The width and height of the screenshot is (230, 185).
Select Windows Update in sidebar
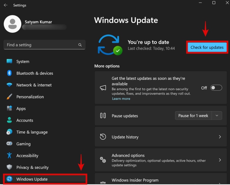(45, 179)
